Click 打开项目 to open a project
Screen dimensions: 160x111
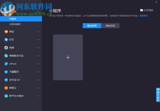point(149,10)
